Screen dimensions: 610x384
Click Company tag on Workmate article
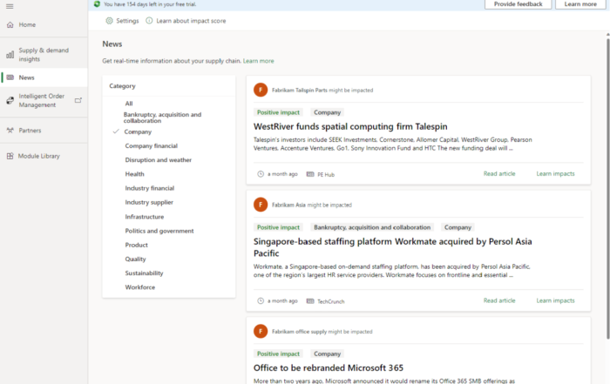click(457, 227)
